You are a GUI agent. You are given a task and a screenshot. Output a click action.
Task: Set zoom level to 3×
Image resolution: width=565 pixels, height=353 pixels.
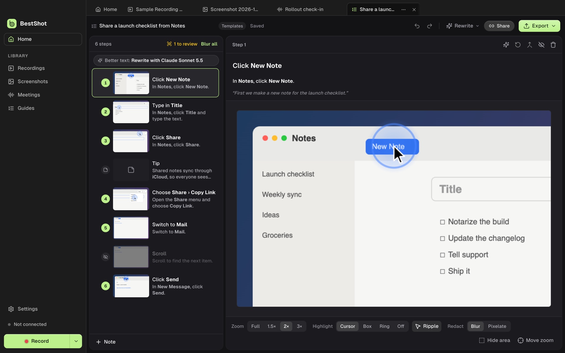[x=299, y=326]
